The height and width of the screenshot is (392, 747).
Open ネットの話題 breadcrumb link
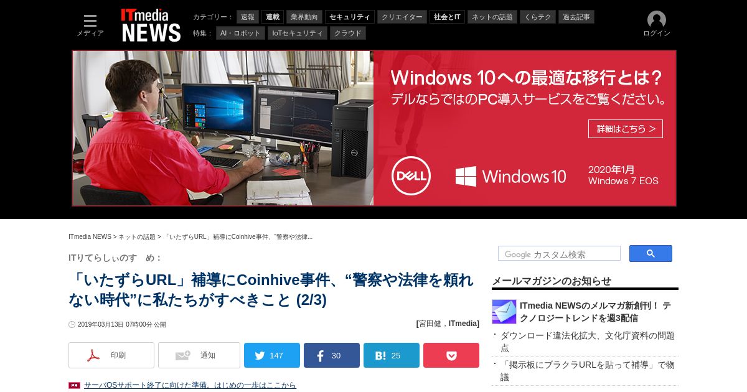pyautogui.click(x=137, y=237)
